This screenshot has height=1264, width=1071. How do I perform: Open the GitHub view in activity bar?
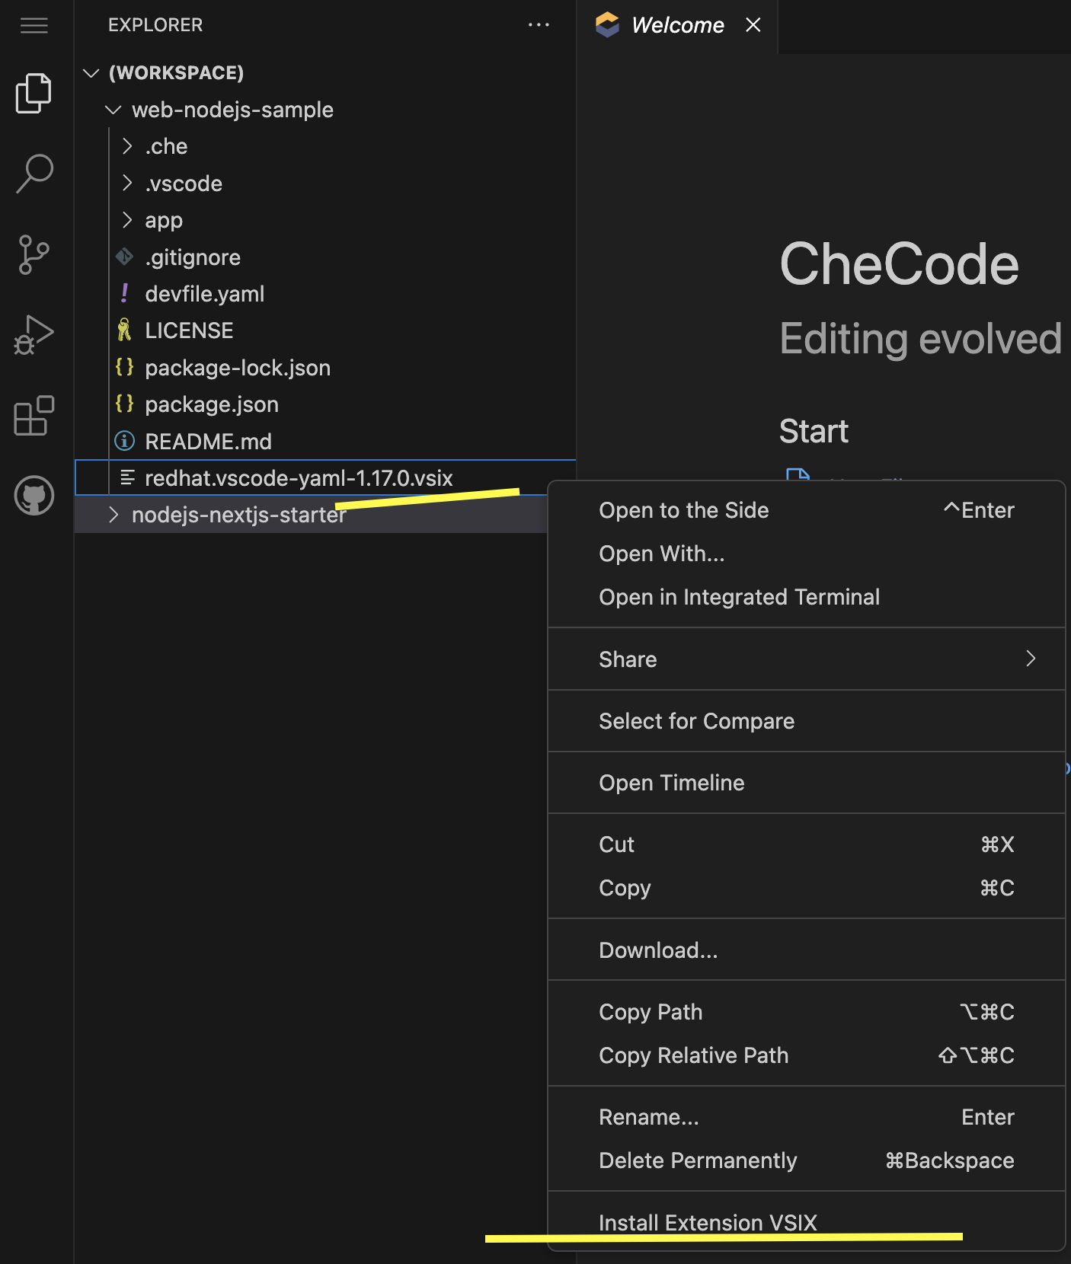34,496
